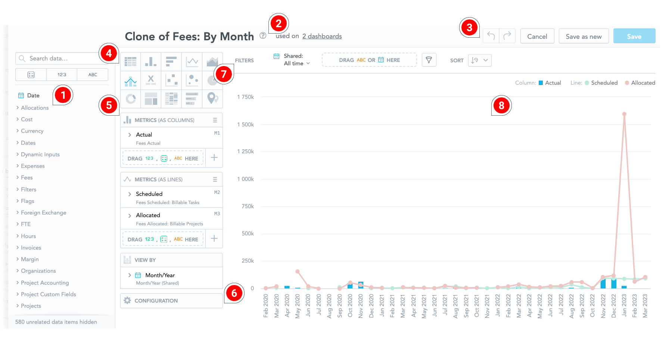Show all data types catalog tab
Viewport: 672px width, 338px height.
[x=31, y=75]
